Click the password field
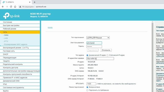This screenshot has height=92, width=164. pos(94,47)
